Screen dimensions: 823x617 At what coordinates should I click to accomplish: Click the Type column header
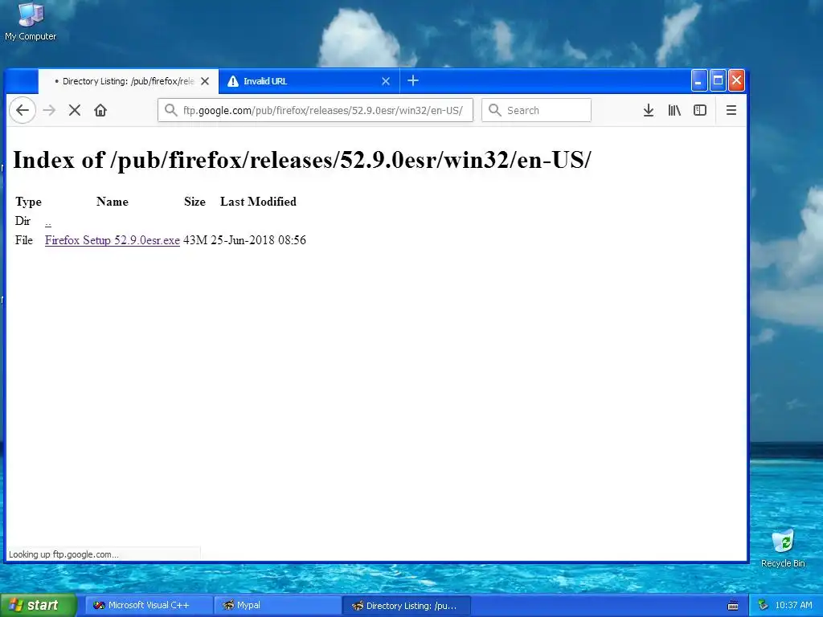point(28,202)
